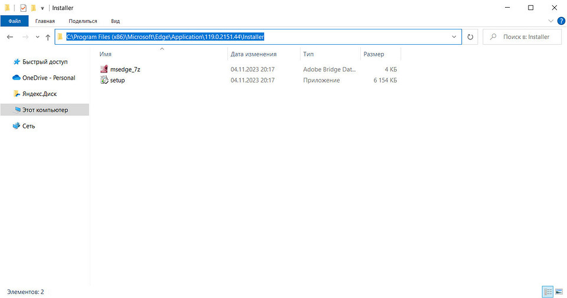Click the setup date 04.11.2023 20:17
Screen dimensions: 567x298
(x=252, y=80)
